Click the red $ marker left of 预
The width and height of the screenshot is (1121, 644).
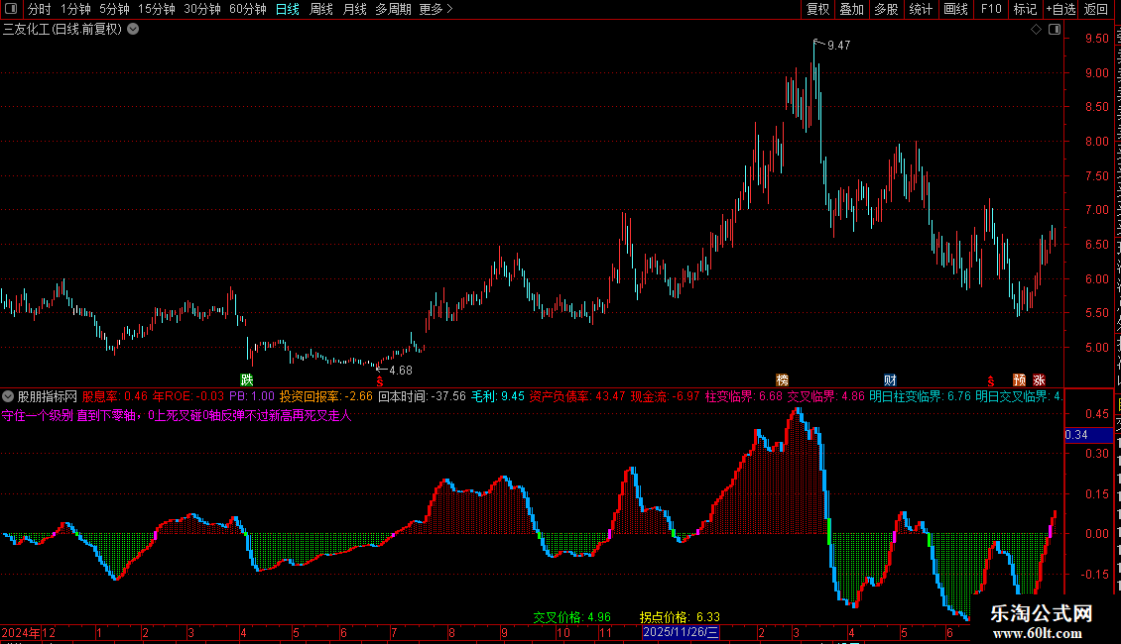point(990,381)
